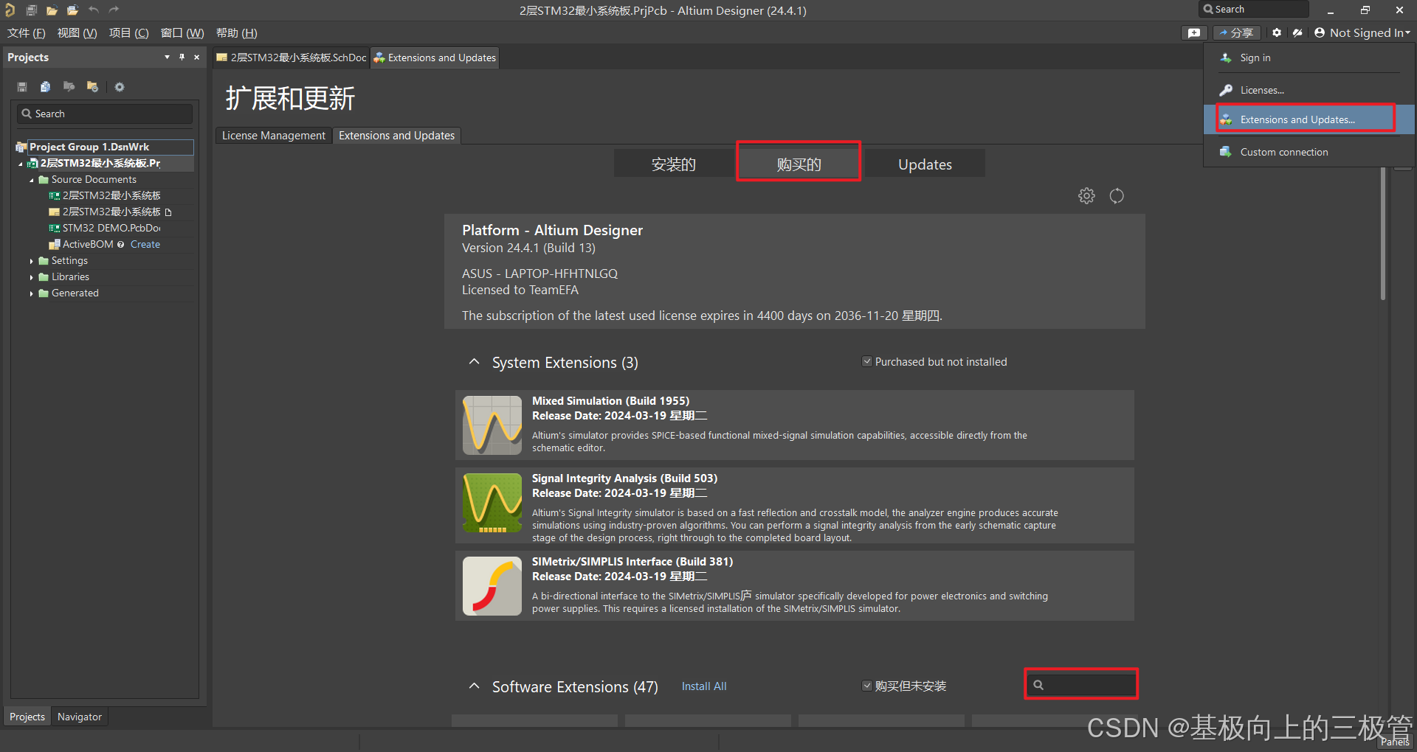Click the user avatar icon next to Not Signed In
Viewport: 1417px width, 752px height.
point(1320,33)
